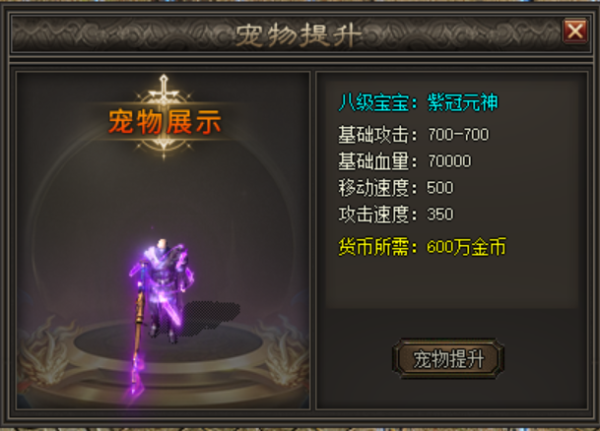Click the 宠物展示 banner title
This screenshot has width=600, height=431.
[165, 121]
